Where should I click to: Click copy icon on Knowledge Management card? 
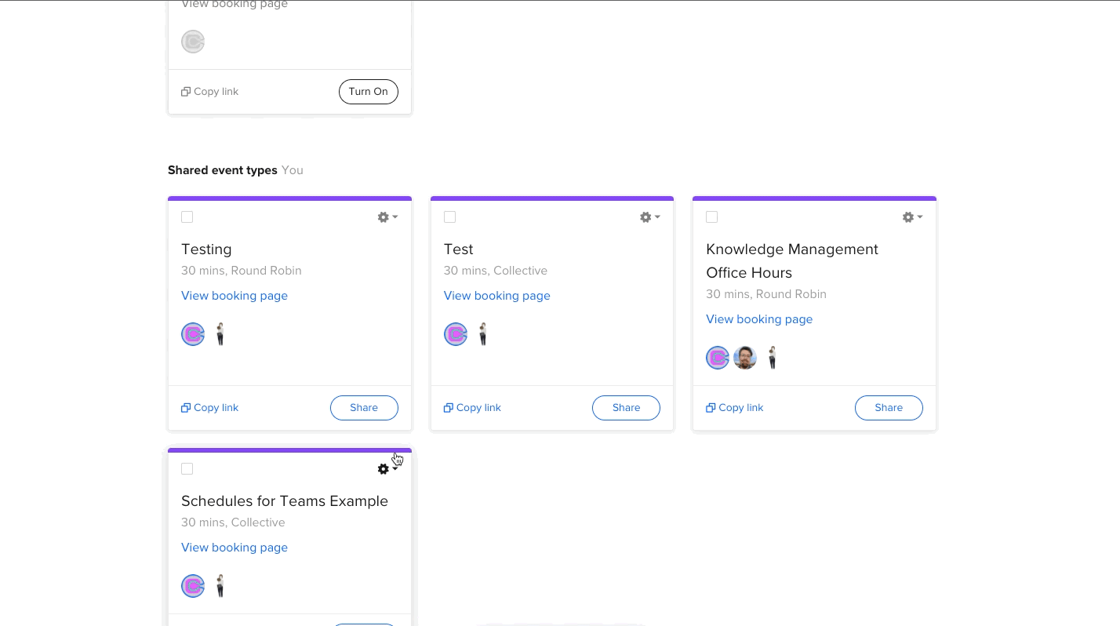click(x=711, y=408)
